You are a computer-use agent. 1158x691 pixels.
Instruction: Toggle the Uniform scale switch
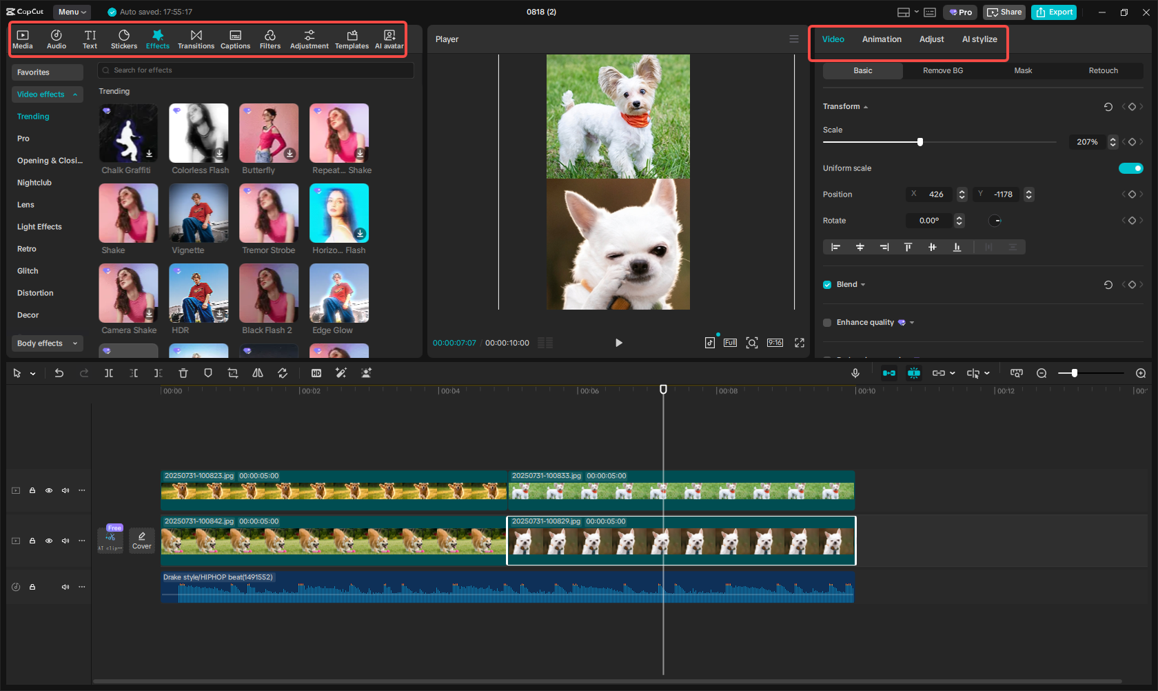click(1130, 168)
